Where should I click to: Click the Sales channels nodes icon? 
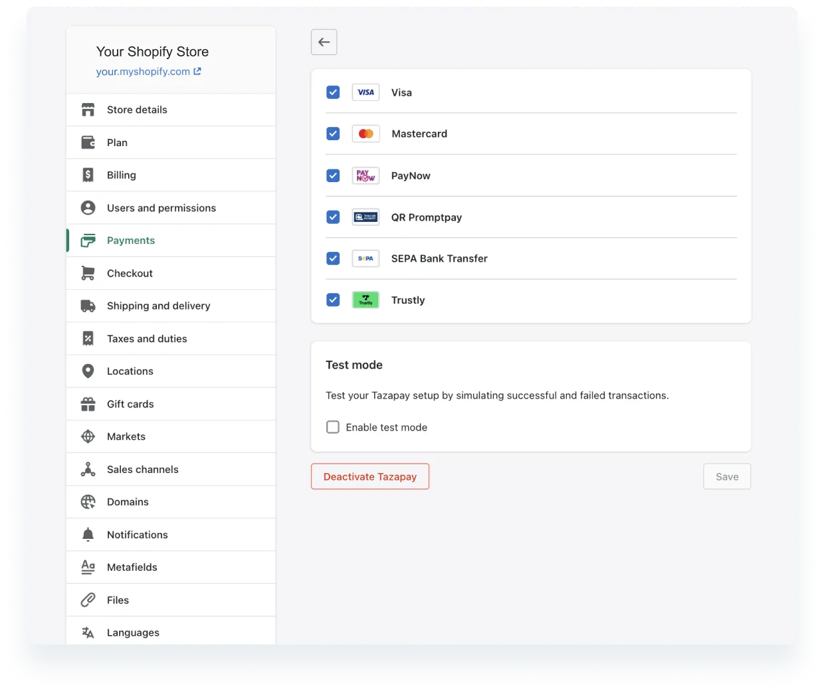point(88,469)
